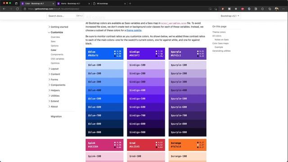The width and height of the screenshot is (288, 162).
Task: Click the site info lock icon in address bar
Action: [x=25, y=9]
